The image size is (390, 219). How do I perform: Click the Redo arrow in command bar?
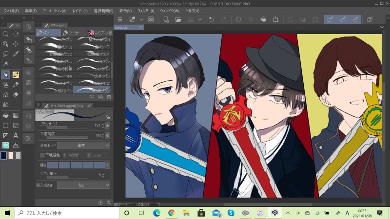[224, 19]
